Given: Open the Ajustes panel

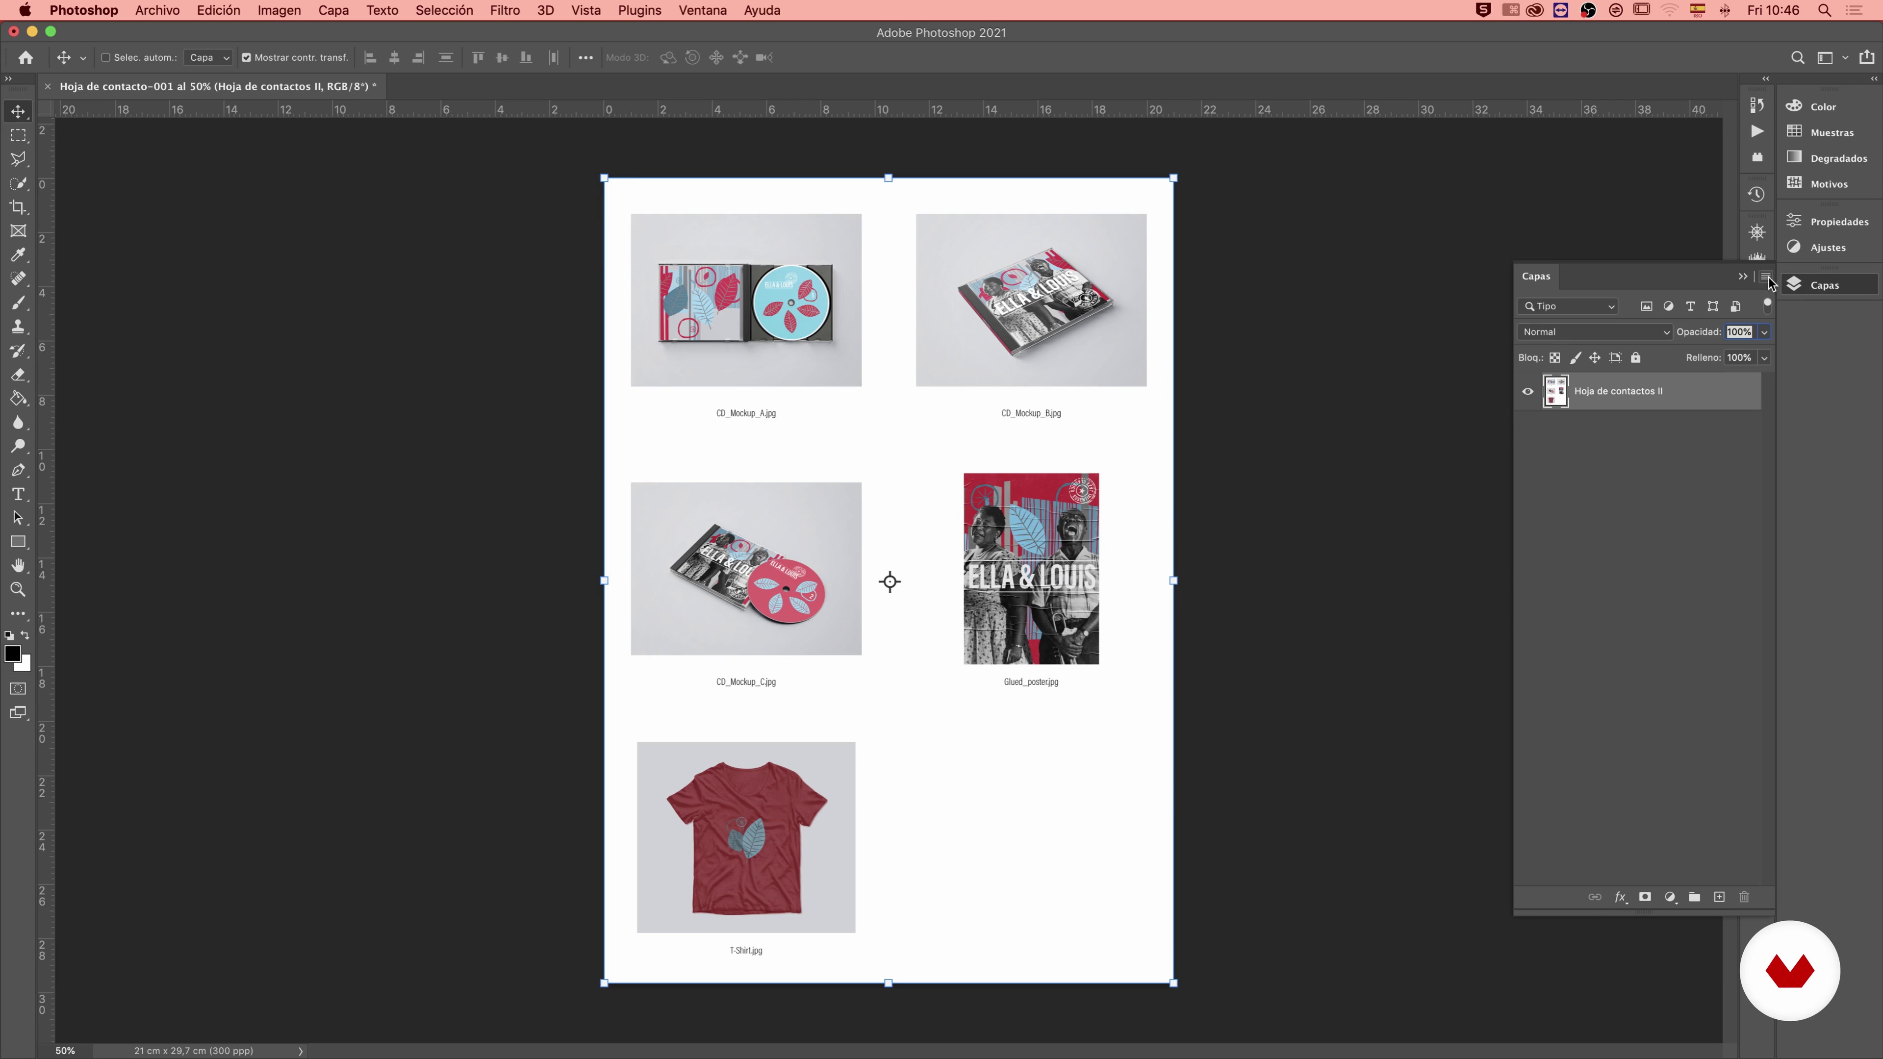Looking at the screenshot, I should [x=1828, y=247].
